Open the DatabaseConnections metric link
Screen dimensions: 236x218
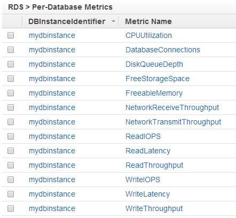[x=163, y=50]
